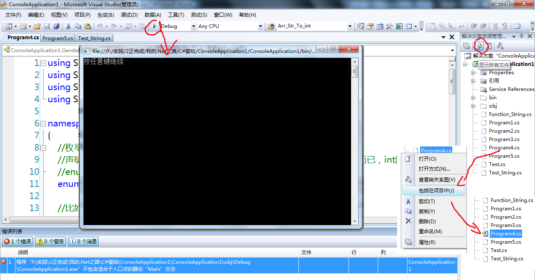Click the Uncomment selected lines icon
Screen dimensions: 535x280
tap(505, 26)
